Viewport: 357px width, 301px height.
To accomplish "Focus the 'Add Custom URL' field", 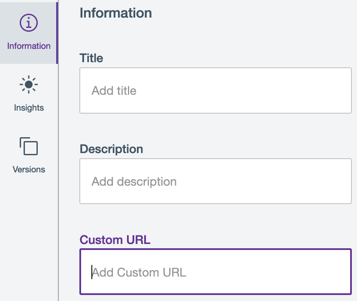I will click(215, 272).
